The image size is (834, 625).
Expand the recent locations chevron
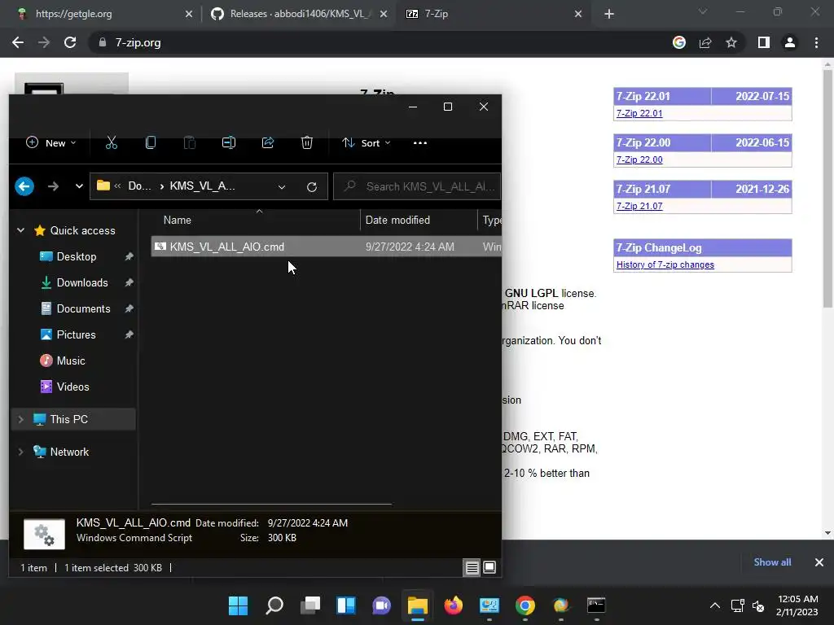79,186
